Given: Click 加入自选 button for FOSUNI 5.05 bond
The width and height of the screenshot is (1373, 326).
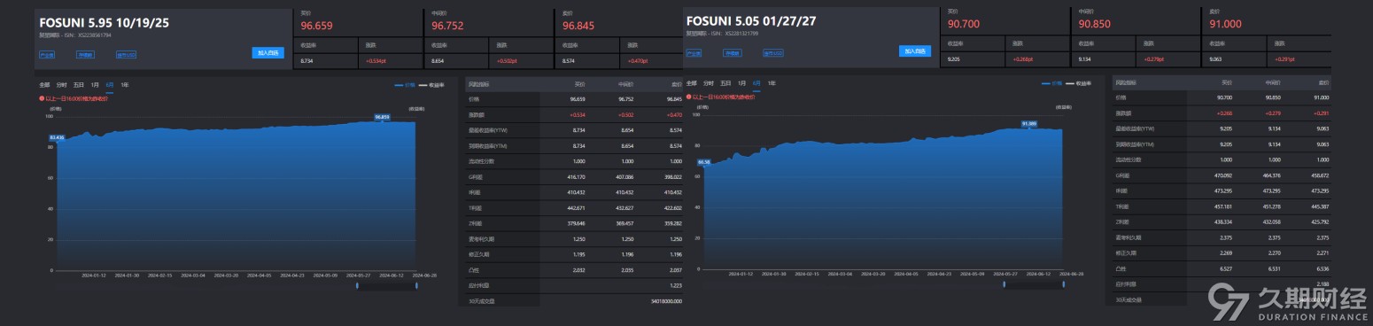Looking at the screenshot, I should pos(915,51).
